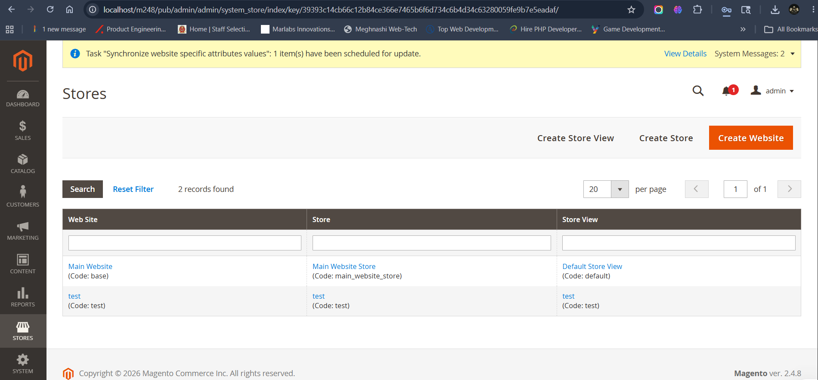Open the Content menu
The height and width of the screenshot is (380, 818).
(23, 264)
